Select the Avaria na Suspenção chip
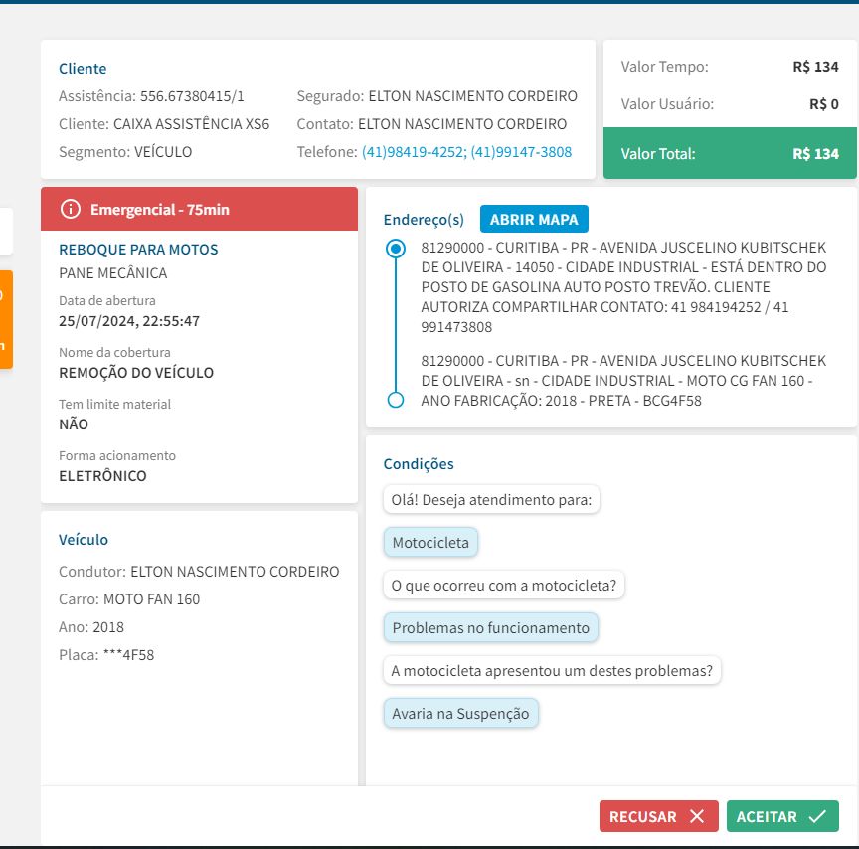The image size is (859, 849). click(x=461, y=714)
